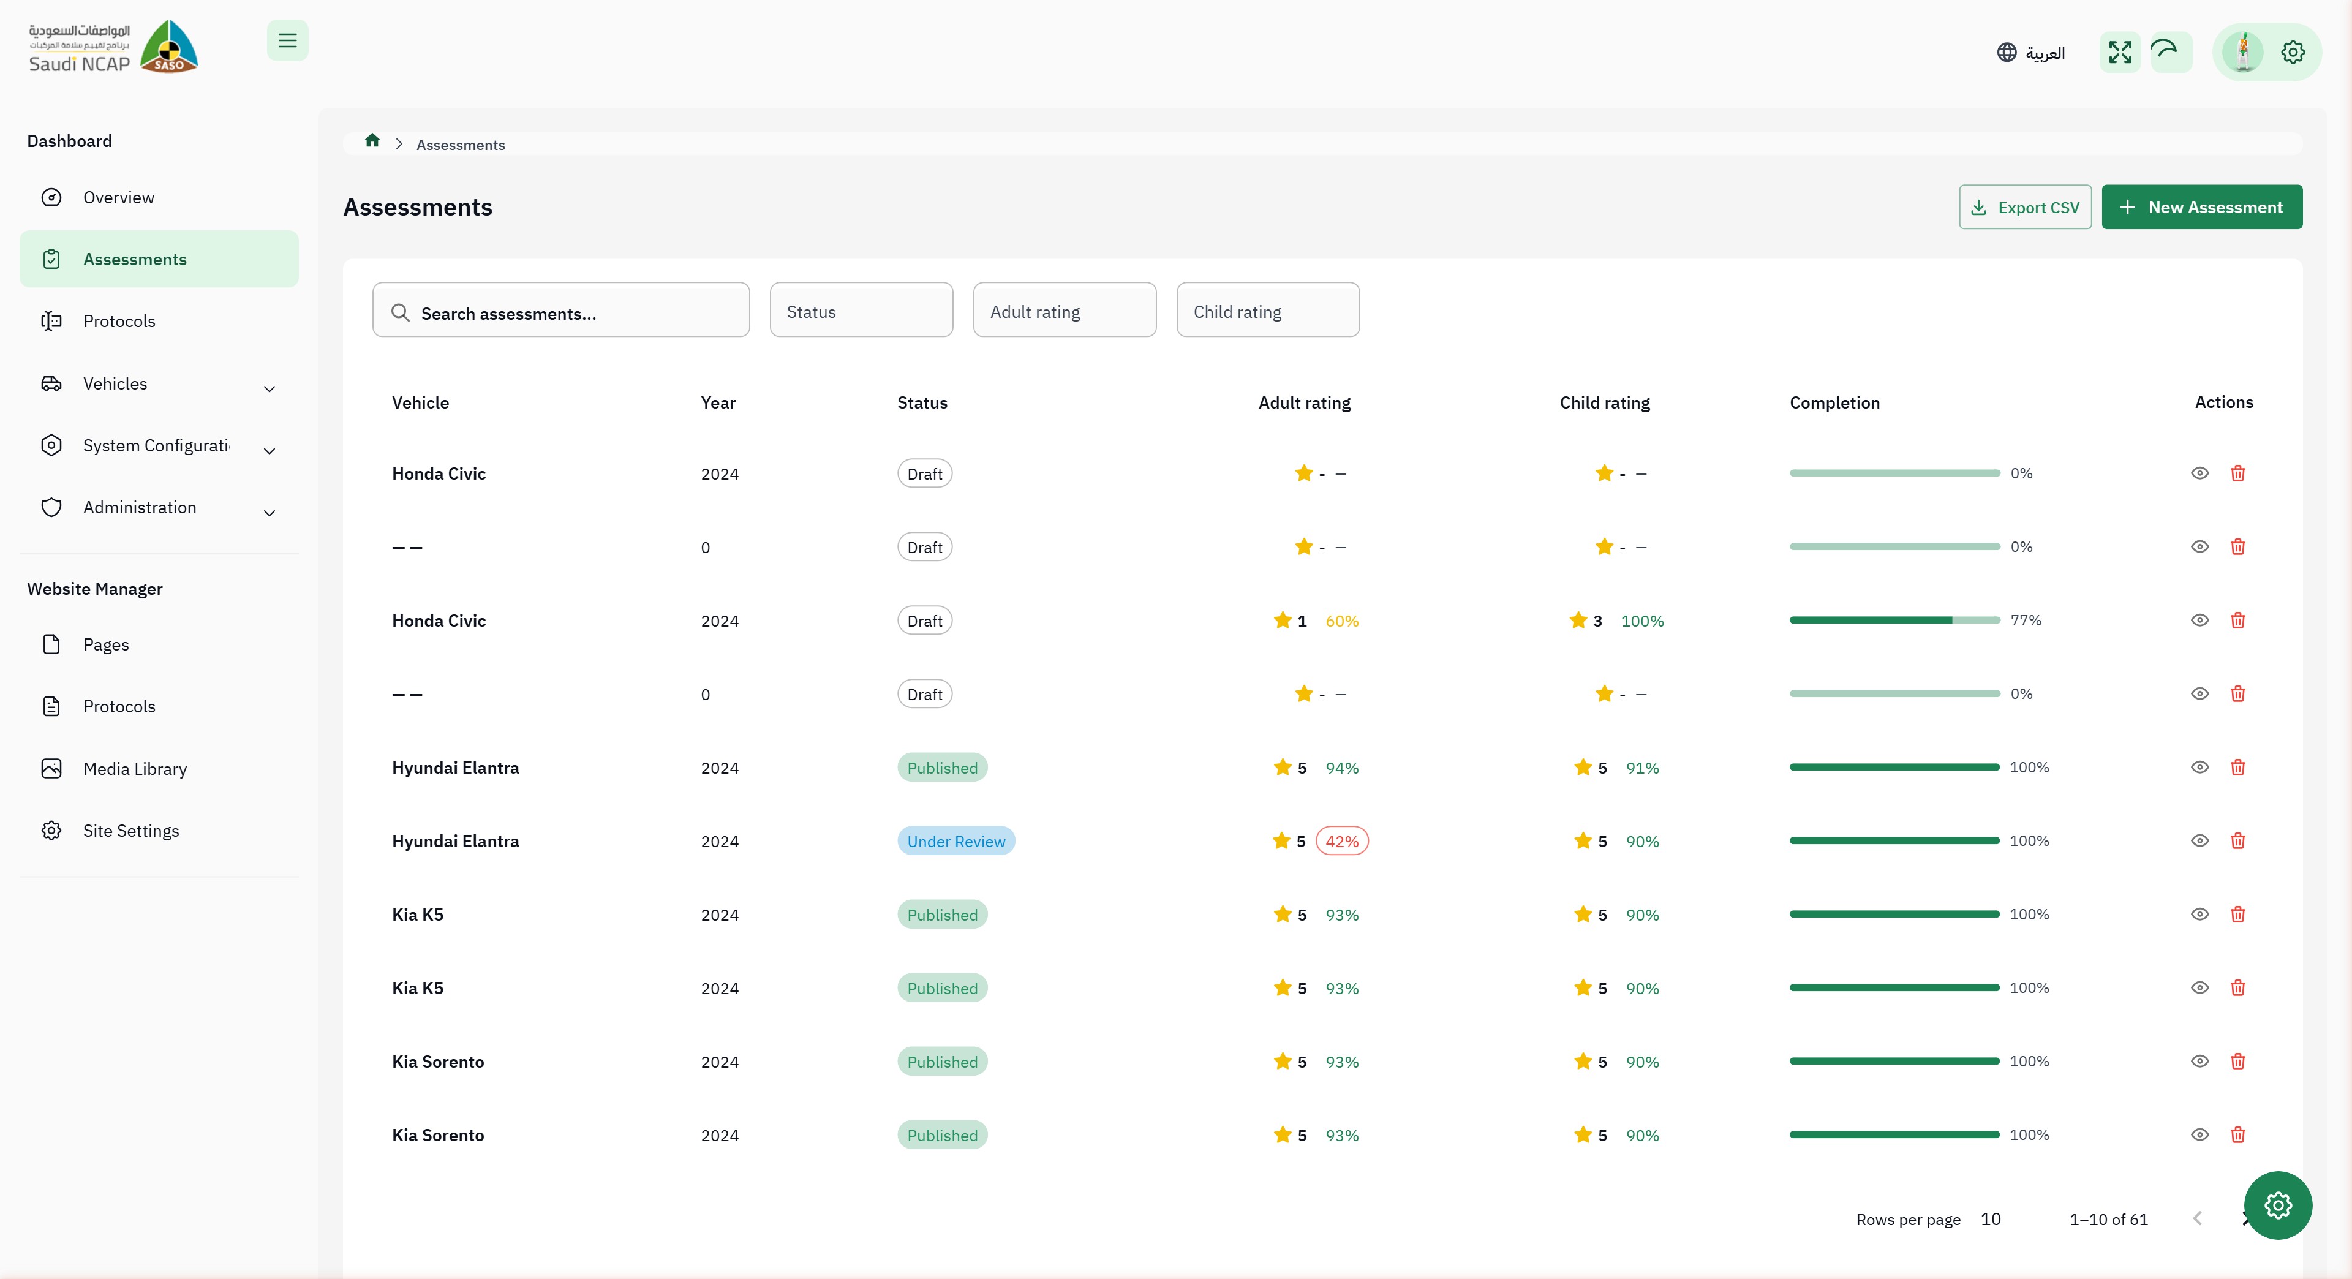The height and width of the screenshot is (1279, 2352).
Task: View the Honda Civic assessment at 77% completion
Action: click(2201, 620)
